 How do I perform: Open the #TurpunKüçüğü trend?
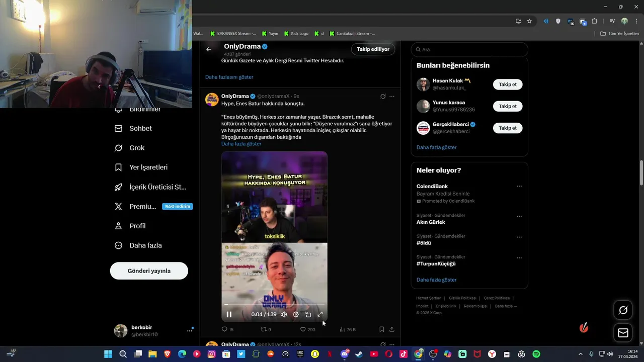(x=436, y=263)
